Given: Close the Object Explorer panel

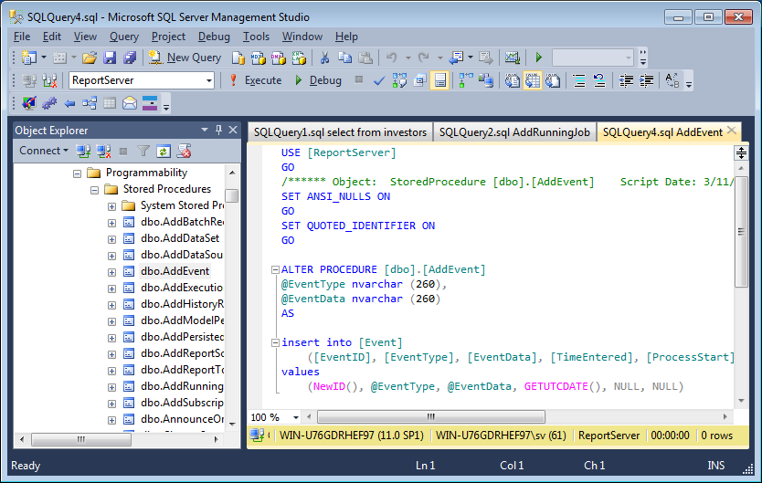Looking at the screenshot, I should click(233, 130).
